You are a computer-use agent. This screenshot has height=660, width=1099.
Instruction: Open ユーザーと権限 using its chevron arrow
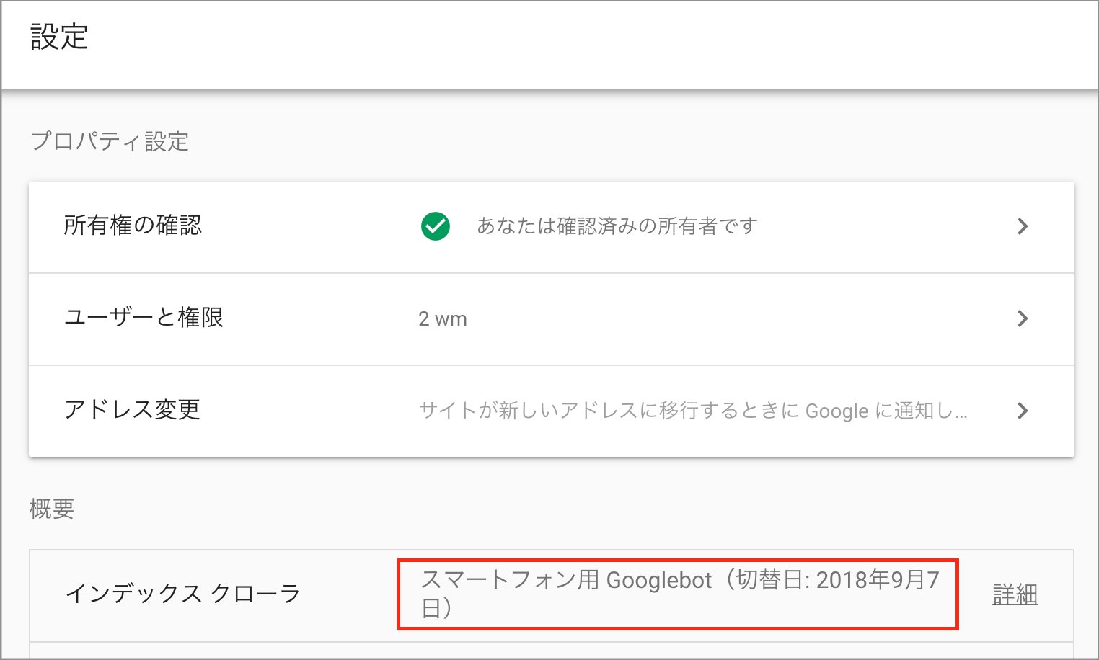click(1022, 318)
